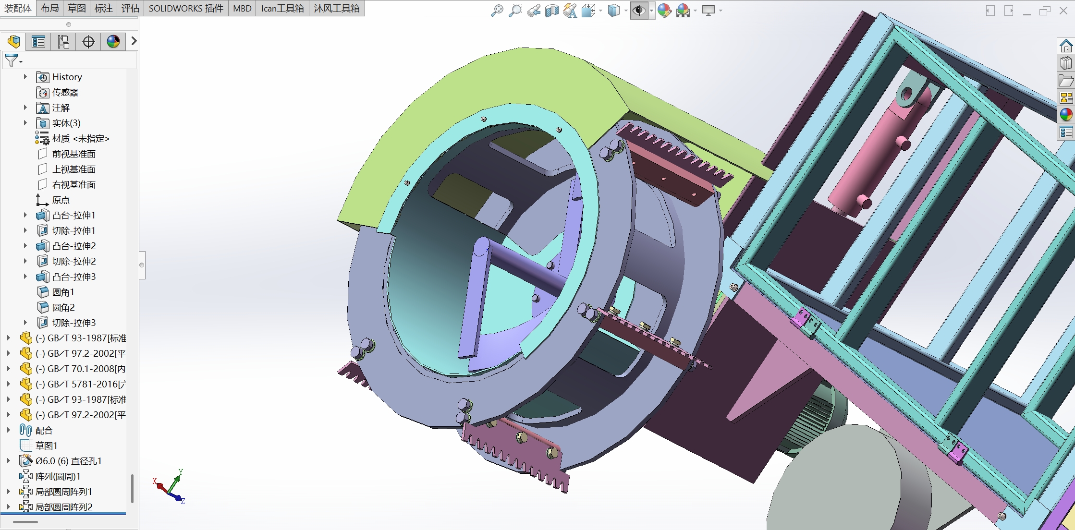
Task: Select the Zoom to Area tool
Action: click(x=515, y=10)
